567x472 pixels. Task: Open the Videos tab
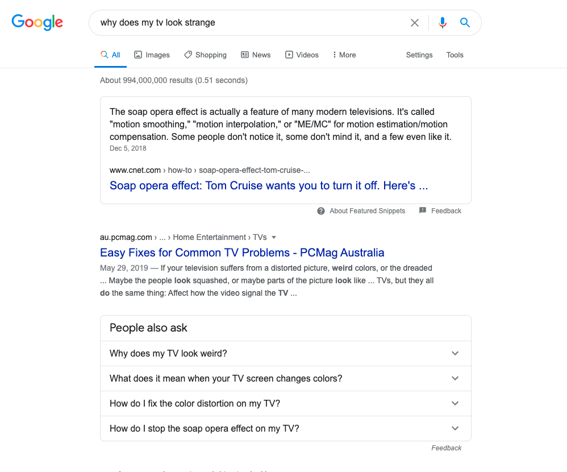302,55
